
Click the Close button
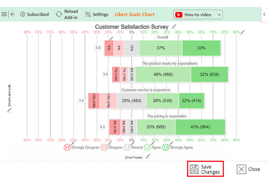coord(248,169)
